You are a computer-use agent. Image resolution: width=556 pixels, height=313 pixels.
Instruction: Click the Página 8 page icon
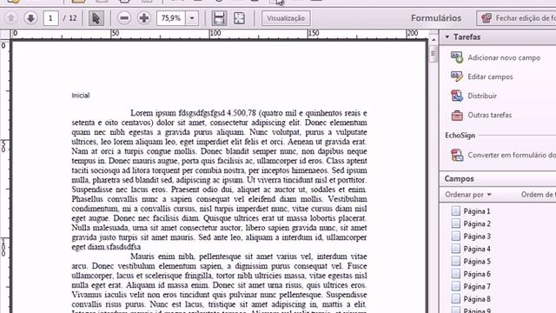(455, 299)
